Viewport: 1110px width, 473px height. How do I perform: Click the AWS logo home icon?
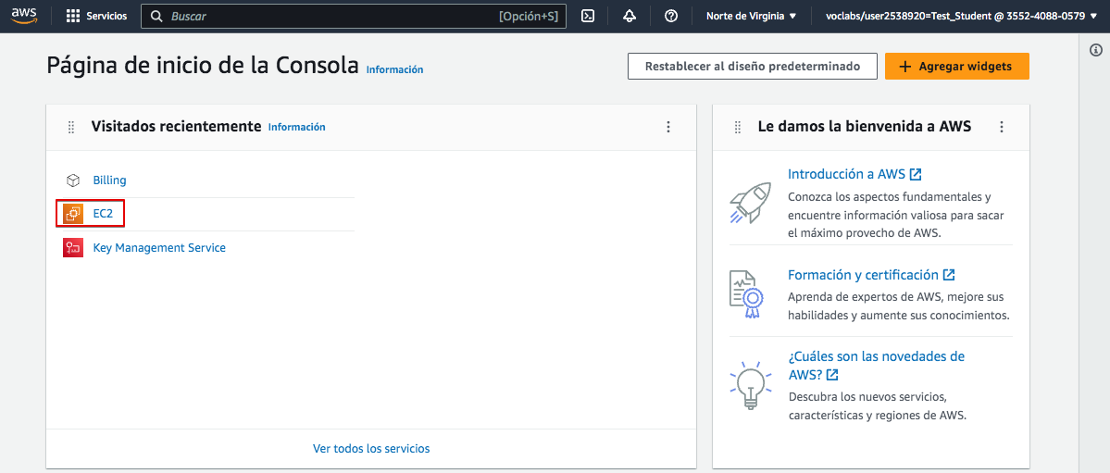coord(24,16)
